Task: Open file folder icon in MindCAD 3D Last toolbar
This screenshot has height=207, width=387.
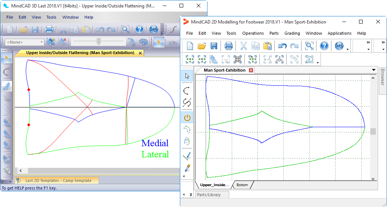Action: 24,30
